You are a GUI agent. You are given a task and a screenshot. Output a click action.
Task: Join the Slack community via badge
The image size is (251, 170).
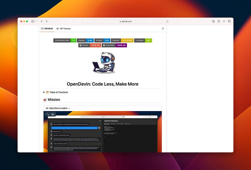coord(90,45)
